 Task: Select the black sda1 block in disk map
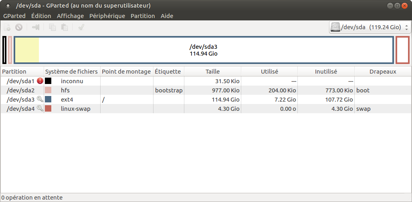(x=4, y=50)
